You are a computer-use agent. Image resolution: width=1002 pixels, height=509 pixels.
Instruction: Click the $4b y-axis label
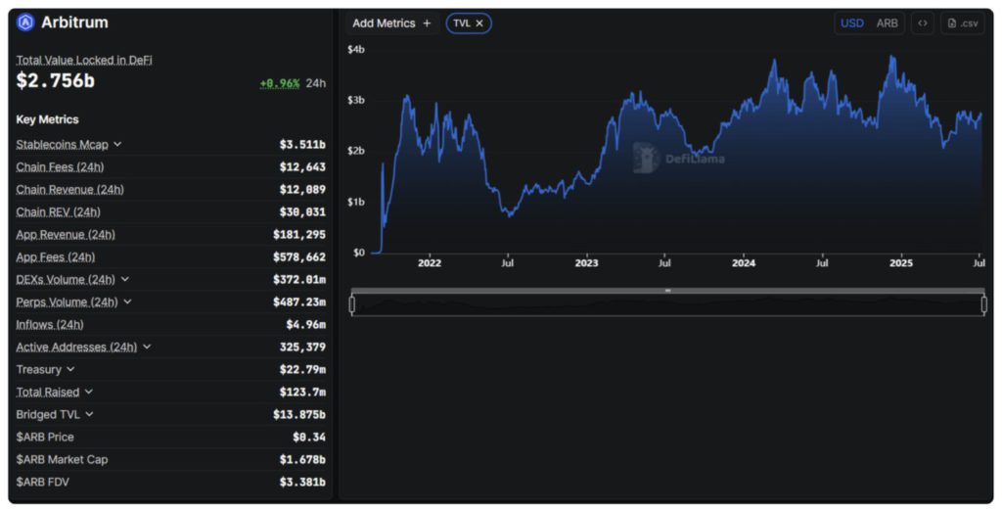tap(356, 49)
